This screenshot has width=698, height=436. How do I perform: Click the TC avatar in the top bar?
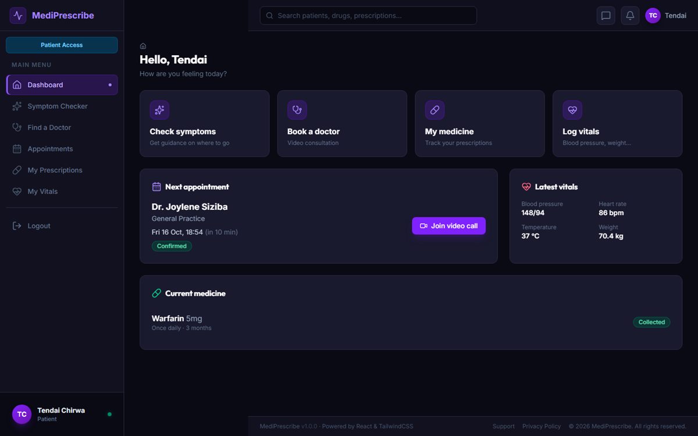653,16
